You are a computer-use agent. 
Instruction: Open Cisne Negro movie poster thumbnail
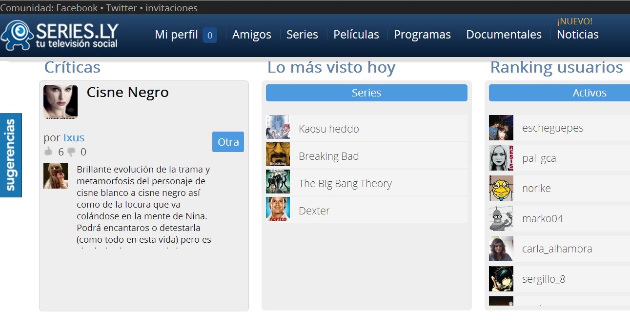(61, 101)
